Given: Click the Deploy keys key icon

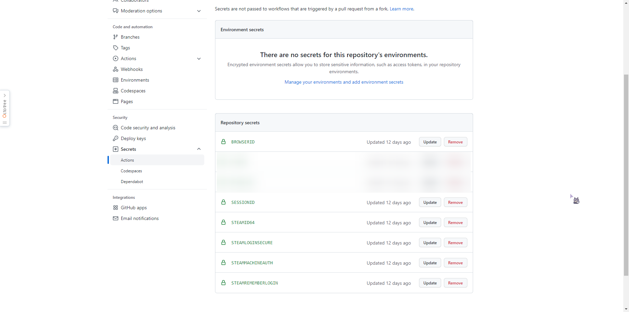Looking at the screenshot, I should click(116, 138).
